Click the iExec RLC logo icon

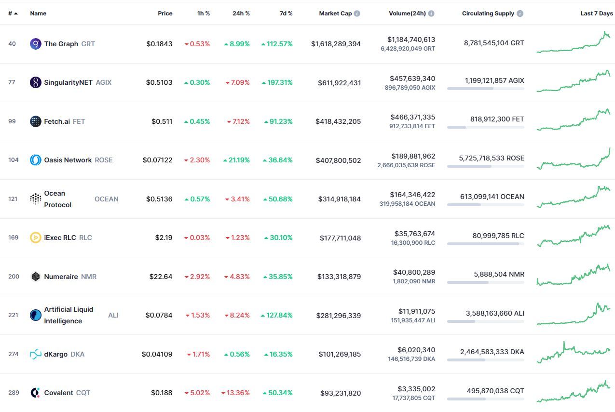tap(36, 238)
